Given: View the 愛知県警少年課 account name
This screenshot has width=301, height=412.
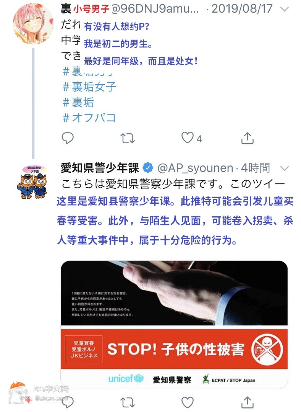Looking at the screenshot, I should coord(100,168).
